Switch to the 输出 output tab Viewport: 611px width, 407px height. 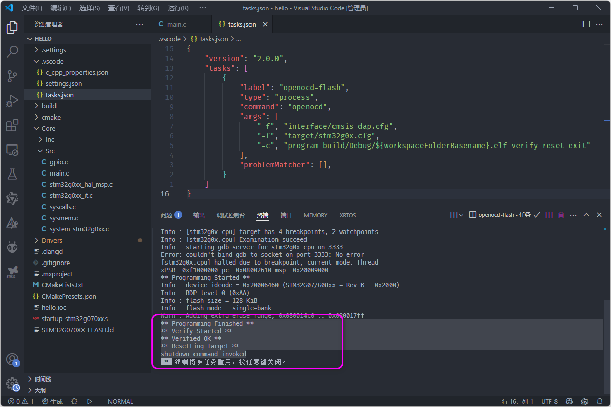click(199, 215)
